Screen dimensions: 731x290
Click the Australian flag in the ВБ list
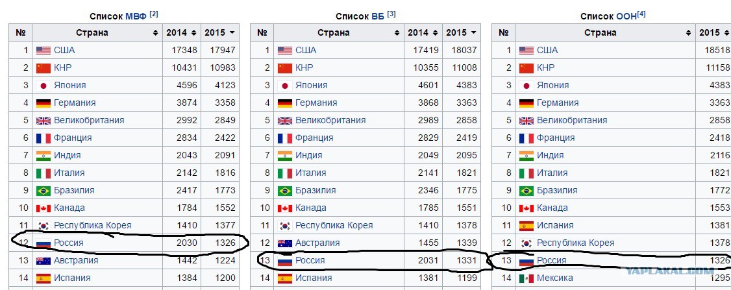[x=285, y=243]
